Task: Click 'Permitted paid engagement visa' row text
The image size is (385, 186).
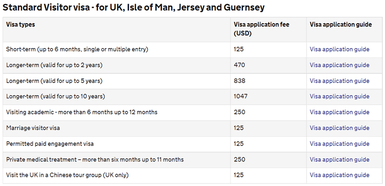Action: [50, 143]
